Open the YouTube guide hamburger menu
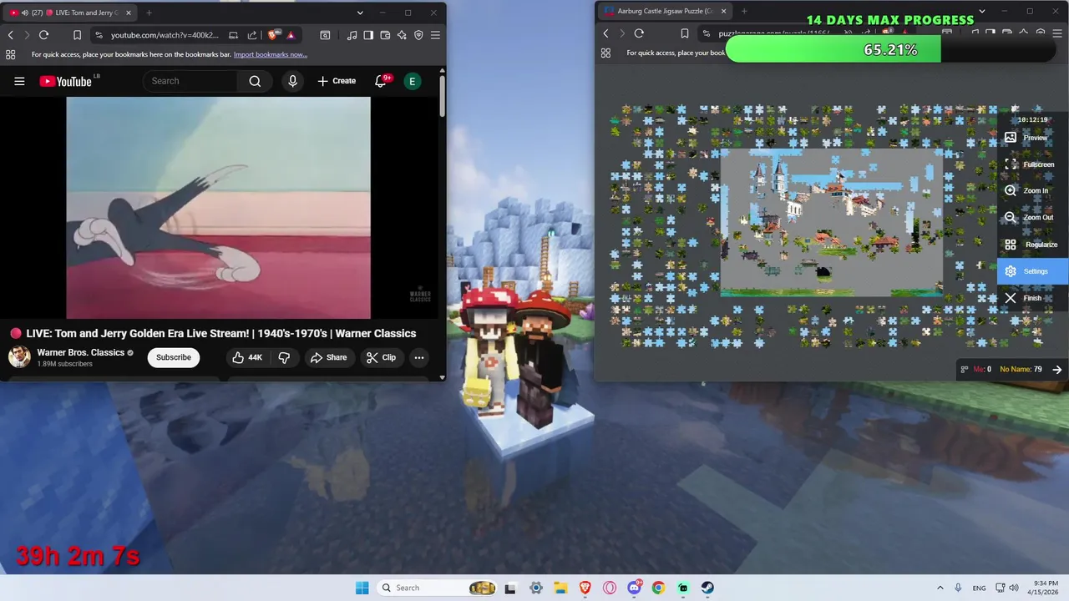This screenshot has height=601, width=1069. click(19, 81)
